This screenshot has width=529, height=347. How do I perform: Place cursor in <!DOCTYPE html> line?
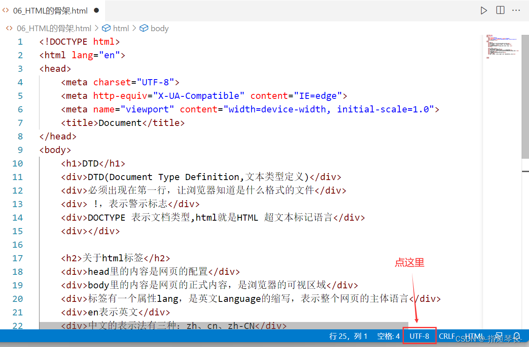tap(80, 41)
